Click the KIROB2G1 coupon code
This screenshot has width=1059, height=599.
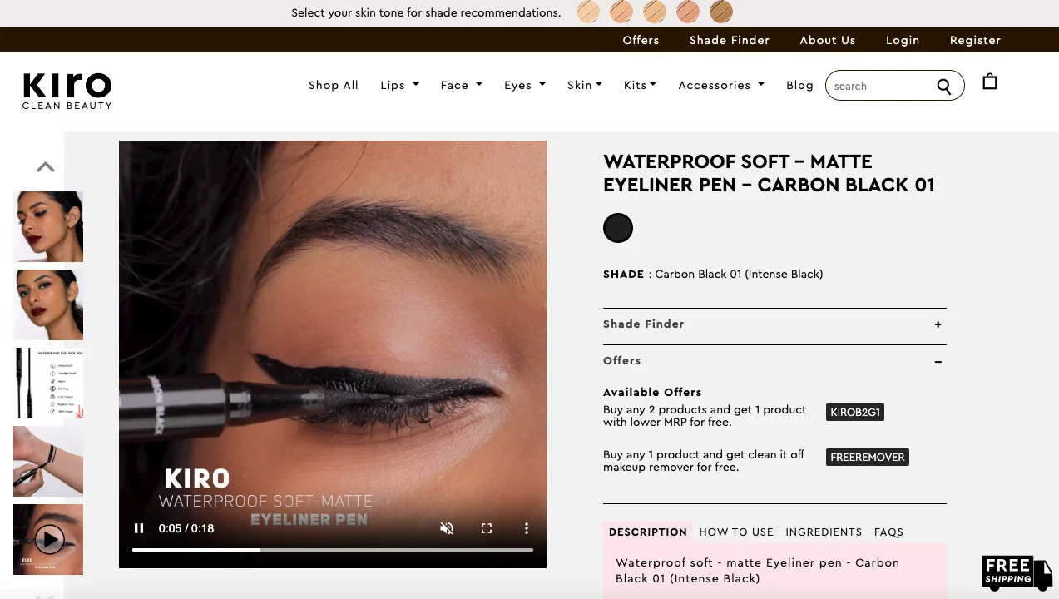[855, 413]
